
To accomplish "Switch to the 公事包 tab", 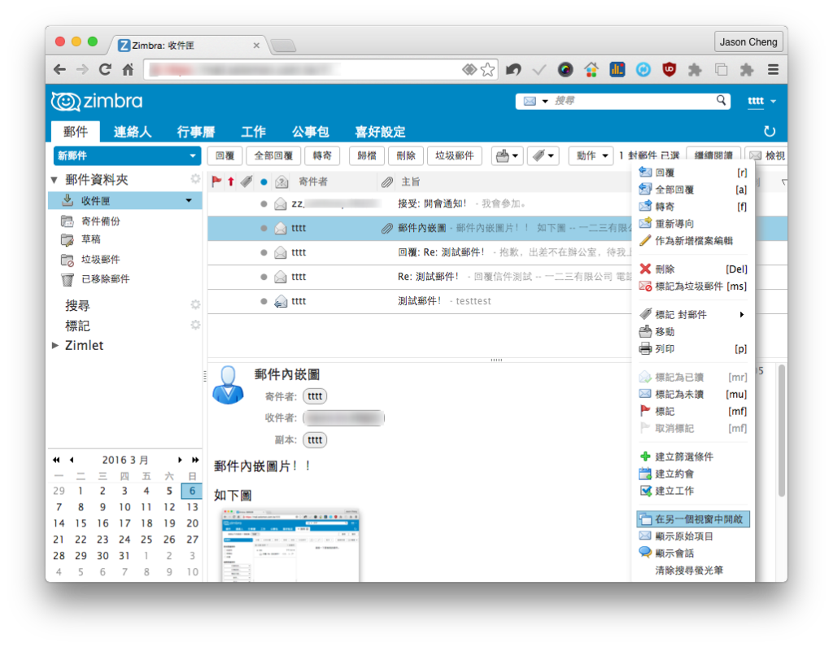I will 310,132.
